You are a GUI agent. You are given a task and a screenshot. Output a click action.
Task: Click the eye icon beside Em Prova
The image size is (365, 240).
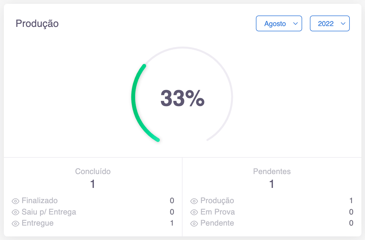point(194,212)
